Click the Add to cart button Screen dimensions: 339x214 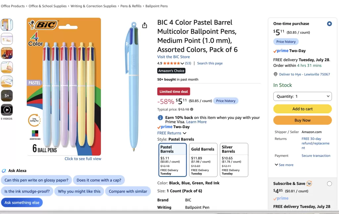303,109
